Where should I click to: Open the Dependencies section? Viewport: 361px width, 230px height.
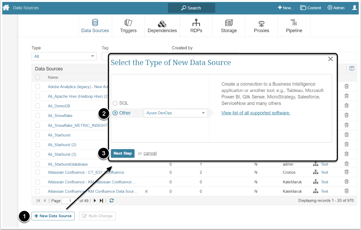pyautogui.click(x=162, y=26)
